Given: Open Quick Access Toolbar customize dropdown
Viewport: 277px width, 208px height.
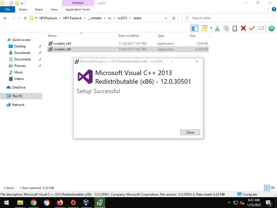Looking at the screenshot, I should pyautogui.click(x=22, y=3).
